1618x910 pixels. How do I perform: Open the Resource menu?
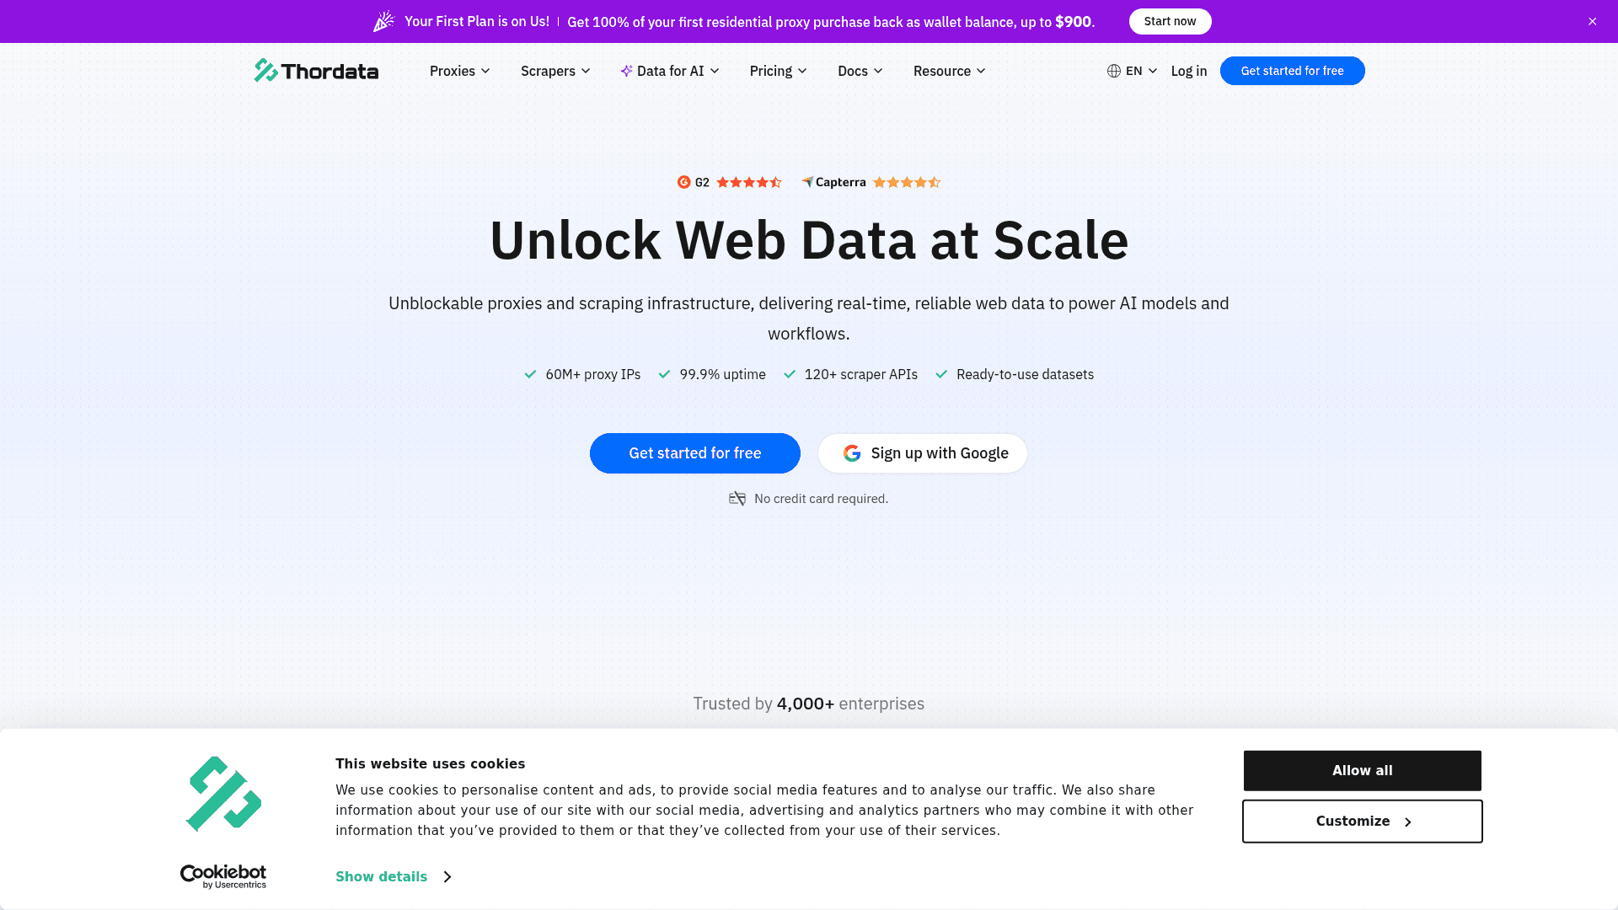[x=949, y=71]
